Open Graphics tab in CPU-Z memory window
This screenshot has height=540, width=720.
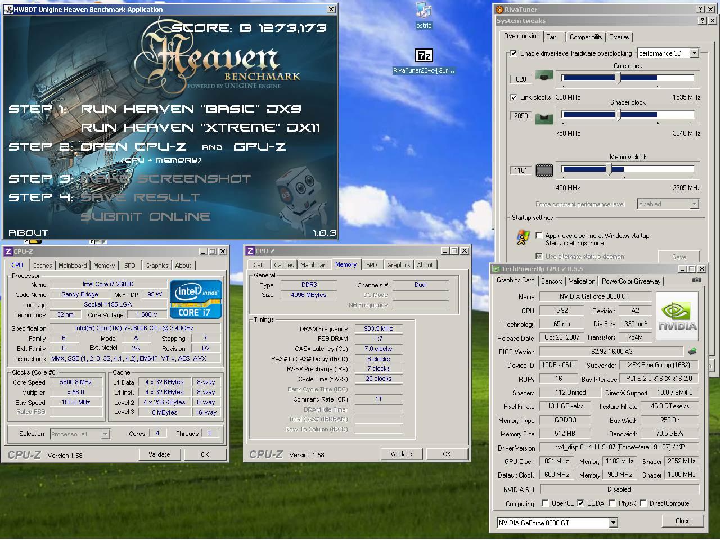click(x=398, y=265)
